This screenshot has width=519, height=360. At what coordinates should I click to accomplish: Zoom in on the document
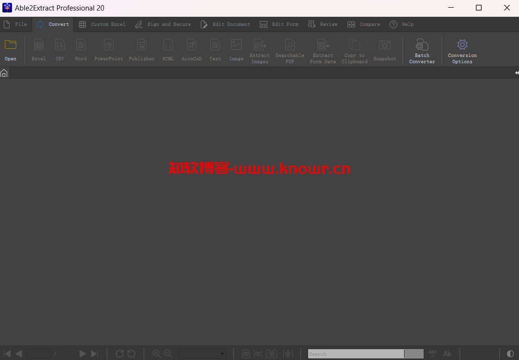[157, 354]
